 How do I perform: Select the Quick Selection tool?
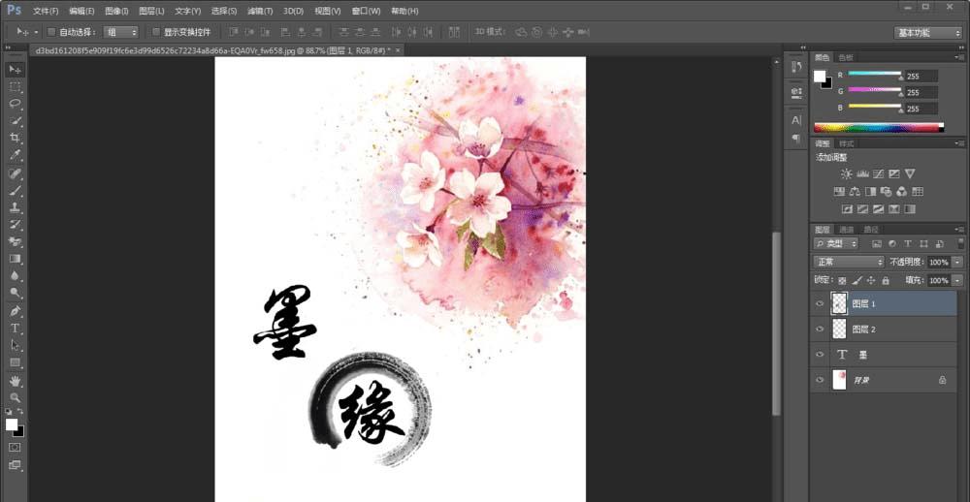coord(15,121)
